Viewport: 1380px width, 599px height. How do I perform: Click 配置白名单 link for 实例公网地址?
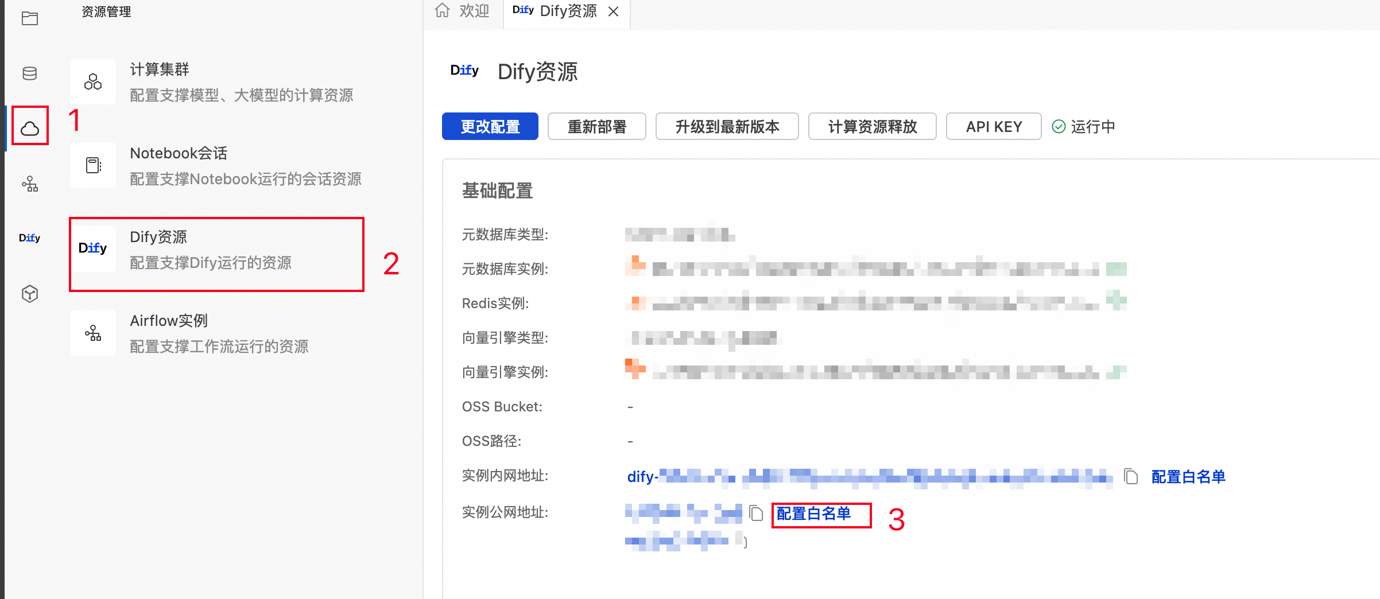(x=813, y=514)
